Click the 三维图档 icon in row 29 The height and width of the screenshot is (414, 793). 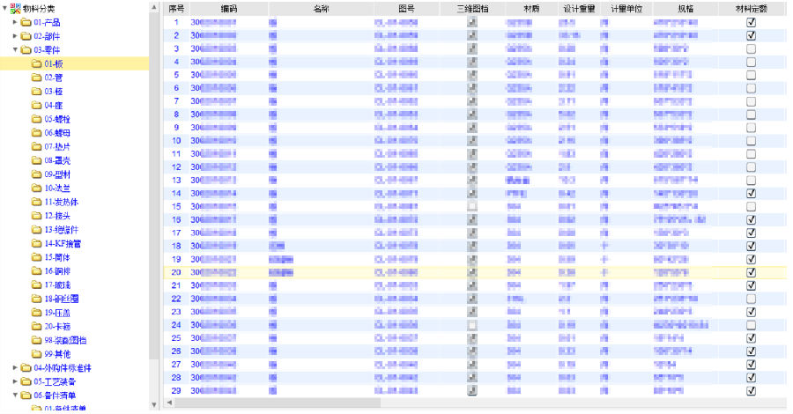pyautogui.click(x=472, y=390)
